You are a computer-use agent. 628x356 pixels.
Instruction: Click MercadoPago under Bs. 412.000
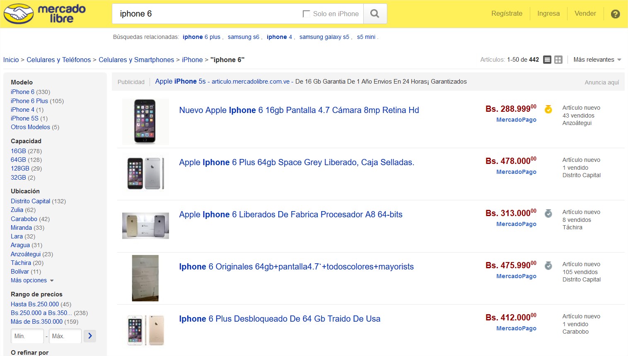coord(516,328)
